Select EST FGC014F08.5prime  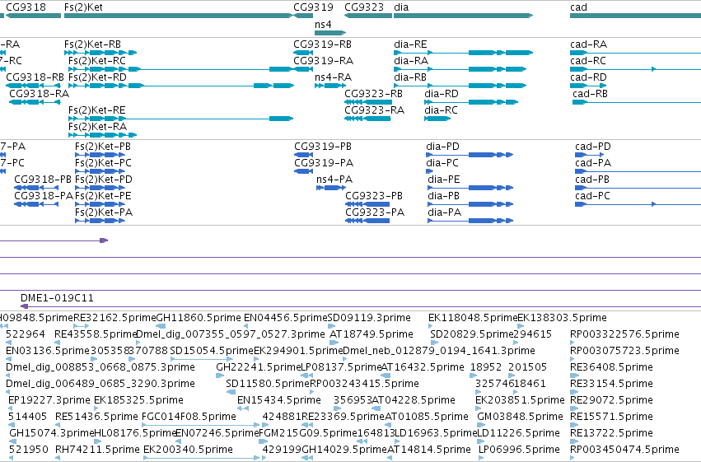tap(189, 417)
